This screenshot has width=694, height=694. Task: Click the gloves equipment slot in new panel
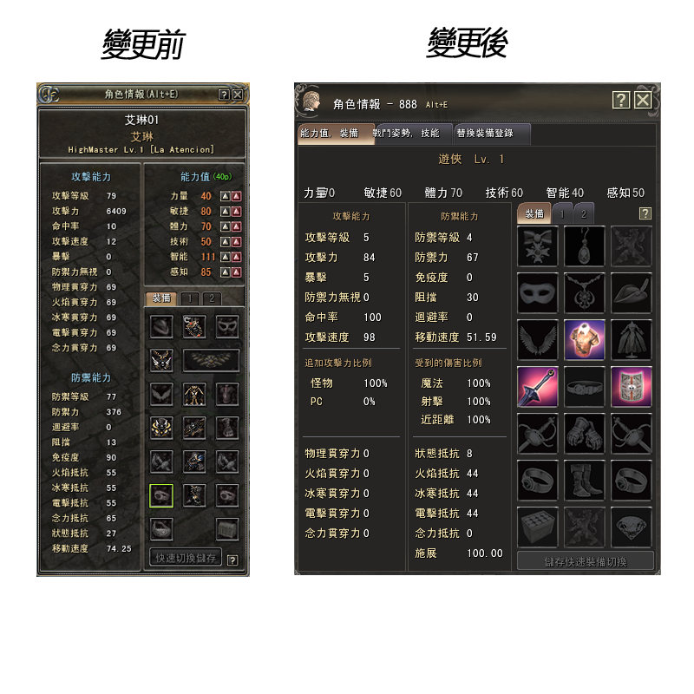tap(584, 433)
